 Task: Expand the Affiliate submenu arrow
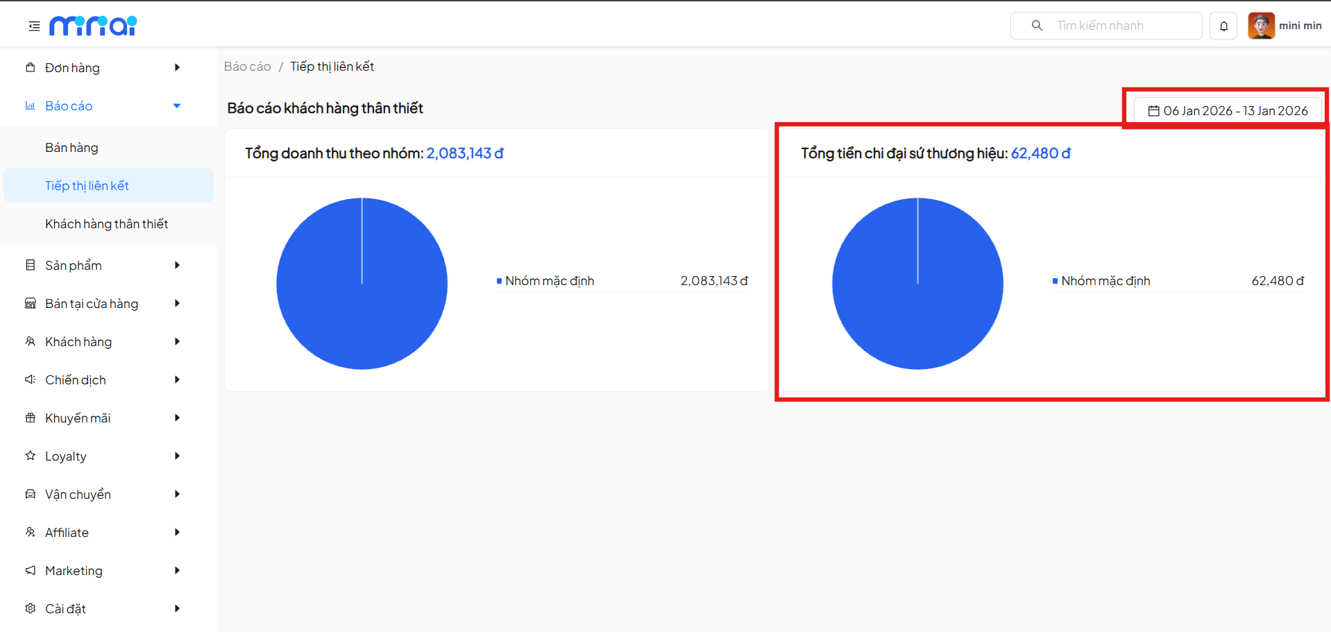pos(177,532)
